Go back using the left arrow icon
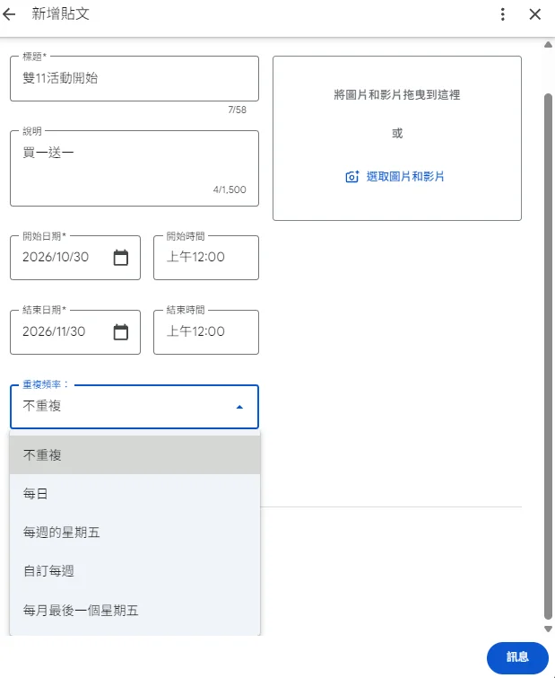 pos(9,14)
